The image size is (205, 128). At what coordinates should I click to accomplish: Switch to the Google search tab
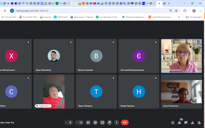tap(154, 3)
